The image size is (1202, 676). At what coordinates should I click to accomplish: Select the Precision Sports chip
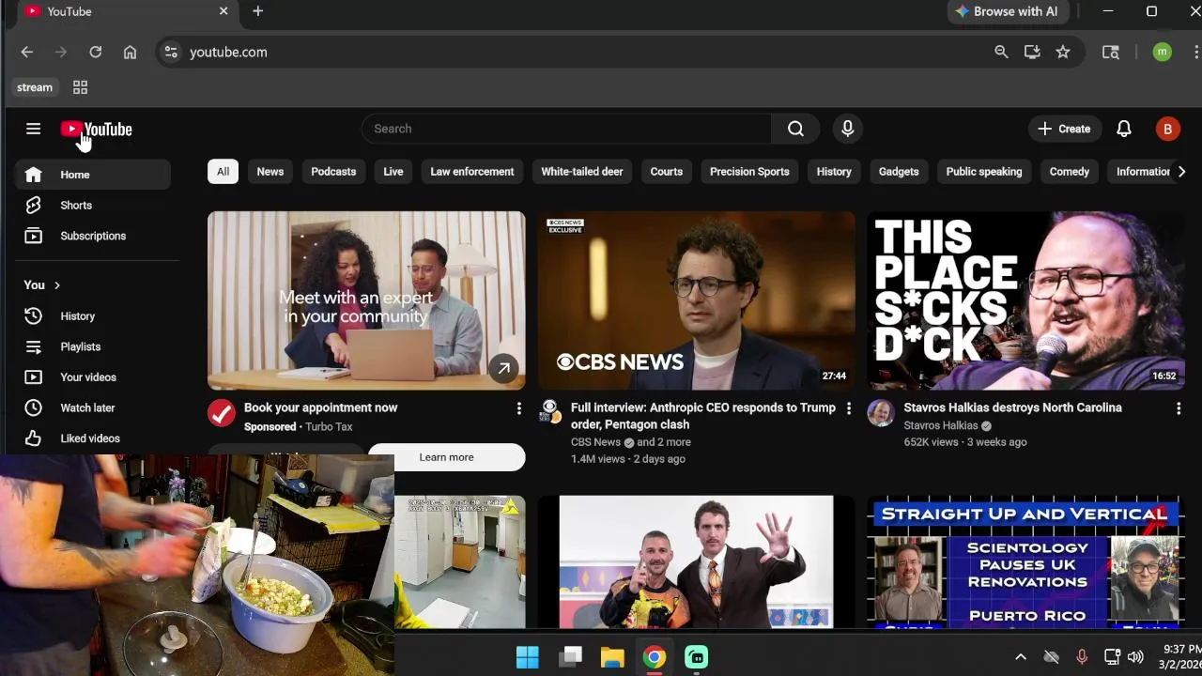[749, 172]
